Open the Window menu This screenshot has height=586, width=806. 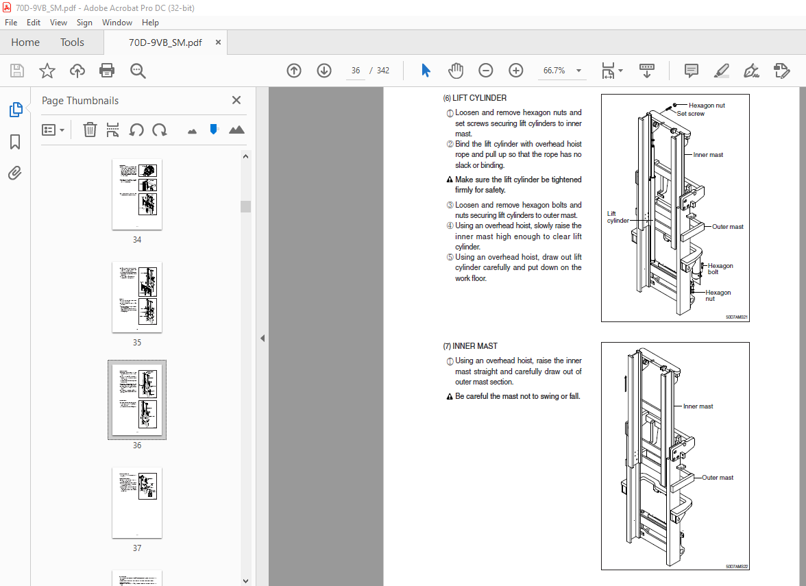pyautogui.click(x=117, y=23)
